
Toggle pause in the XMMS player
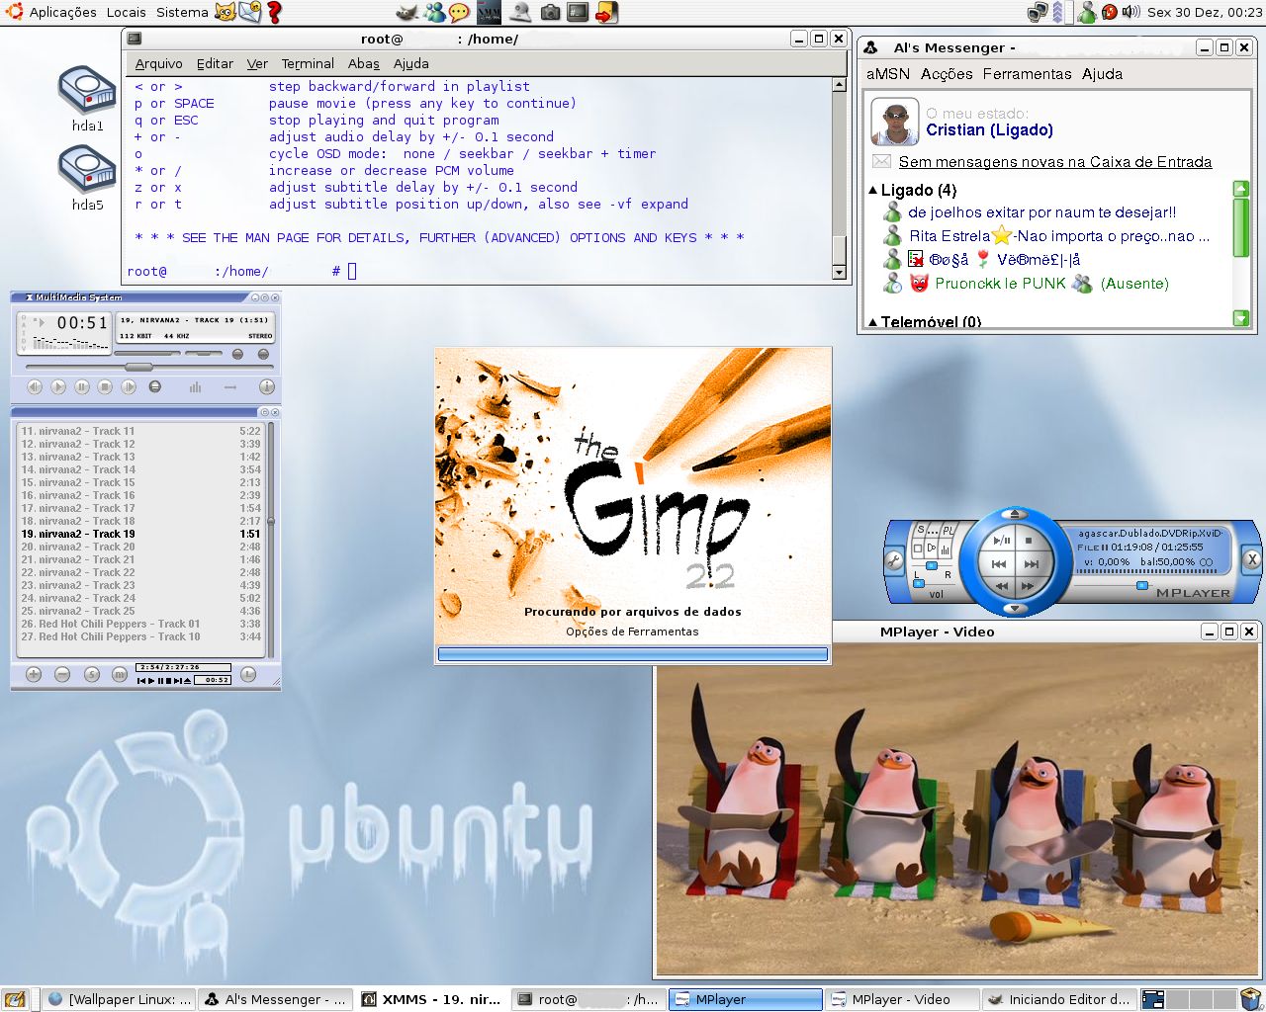pos(82,386)
